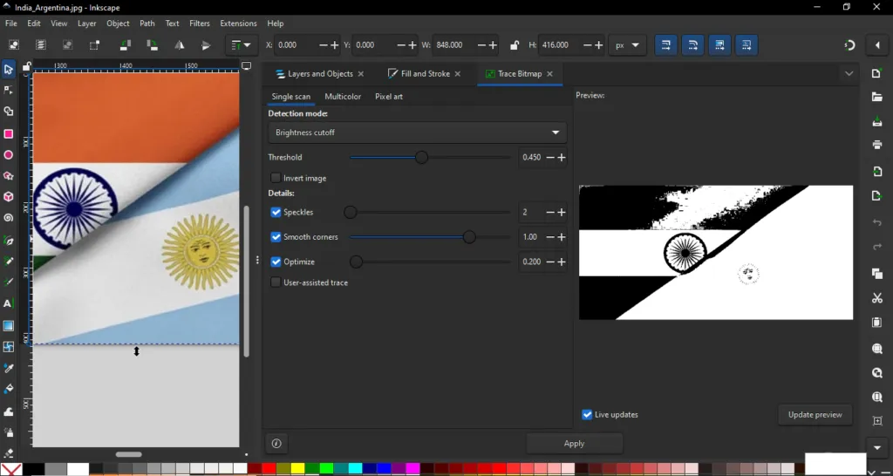Select the Ellipse circle tool
This screenshot has height=476, width=893.
(x=8, y=155)
